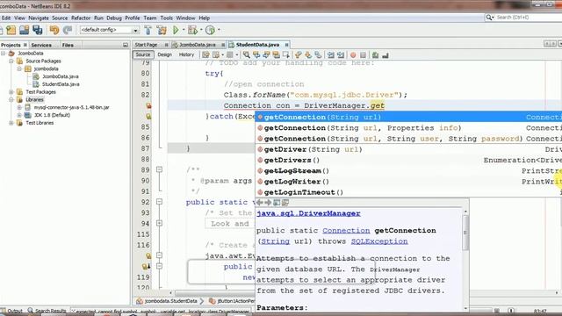Click the forward arrow in the Javadoc popup
Screen dimensions: 562x316
coord(268,203)
